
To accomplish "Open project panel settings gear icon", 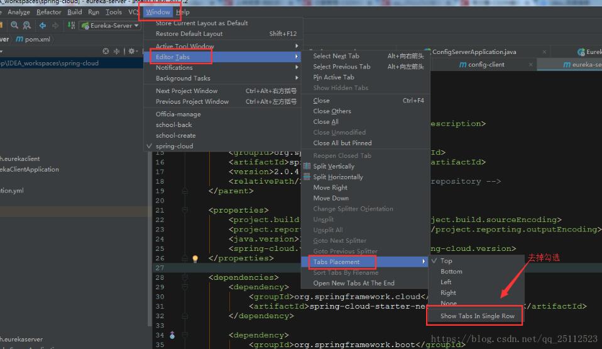I will 132,52.
